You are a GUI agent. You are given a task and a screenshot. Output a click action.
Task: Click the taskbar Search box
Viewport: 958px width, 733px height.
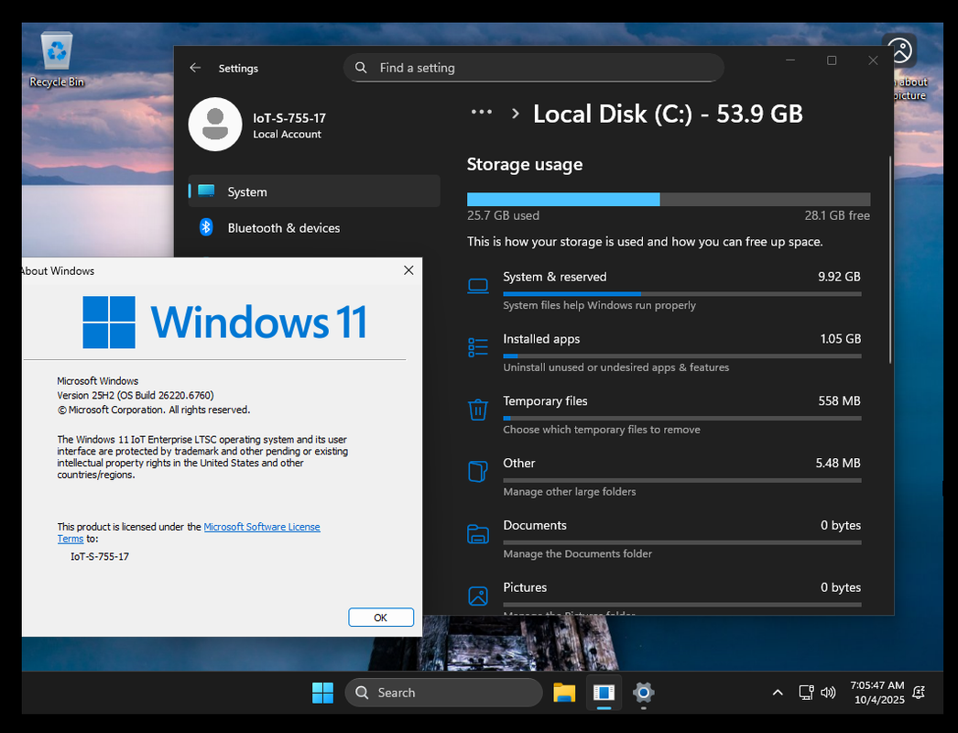pyautogui.click(x=443, y=693)
